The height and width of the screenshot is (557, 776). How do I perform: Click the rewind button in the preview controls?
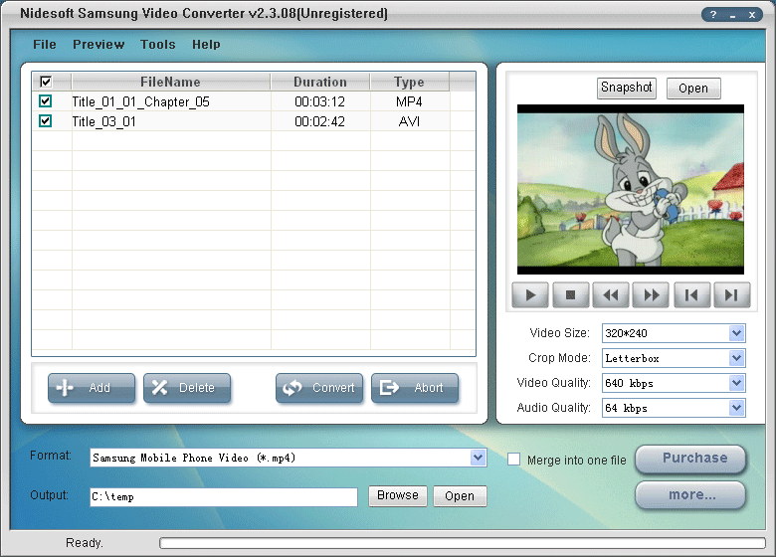pos(611,295)
